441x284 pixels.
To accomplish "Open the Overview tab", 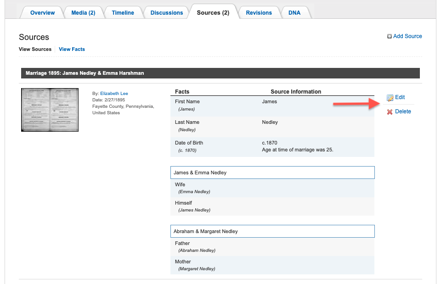I will (x=42, y=13).
